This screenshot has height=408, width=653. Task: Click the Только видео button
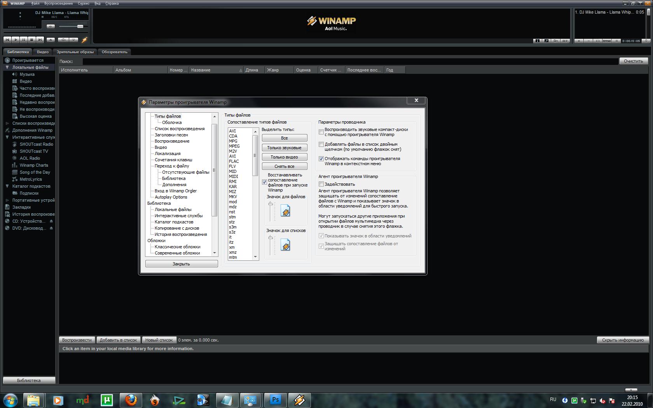(285, 157)
